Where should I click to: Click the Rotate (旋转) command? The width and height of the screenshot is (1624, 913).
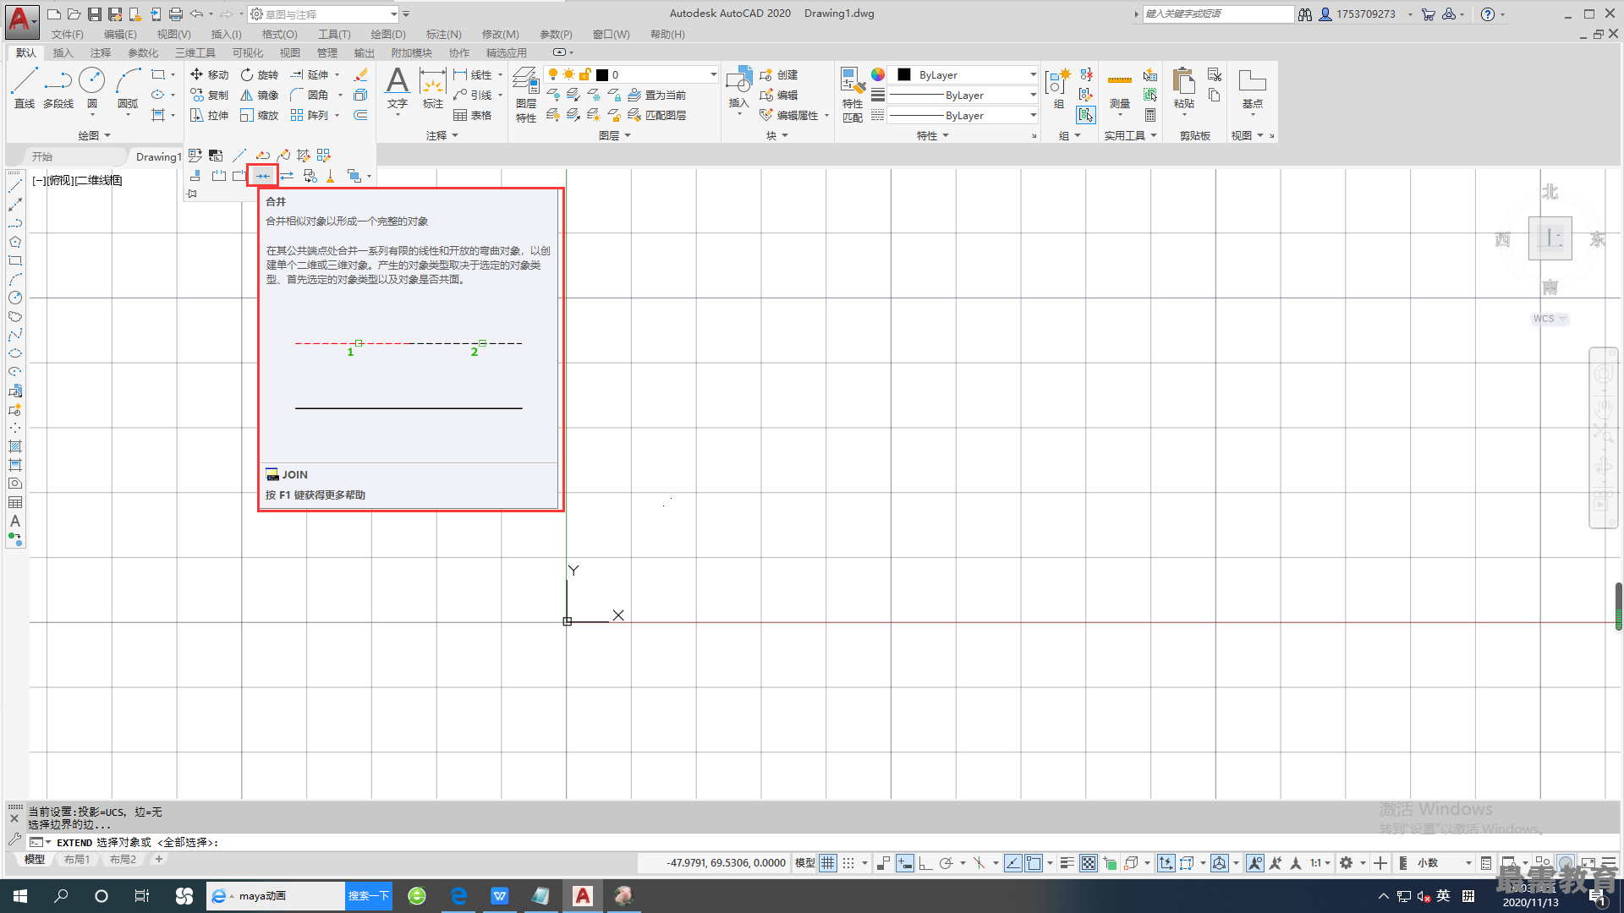[x=259, y=74]
